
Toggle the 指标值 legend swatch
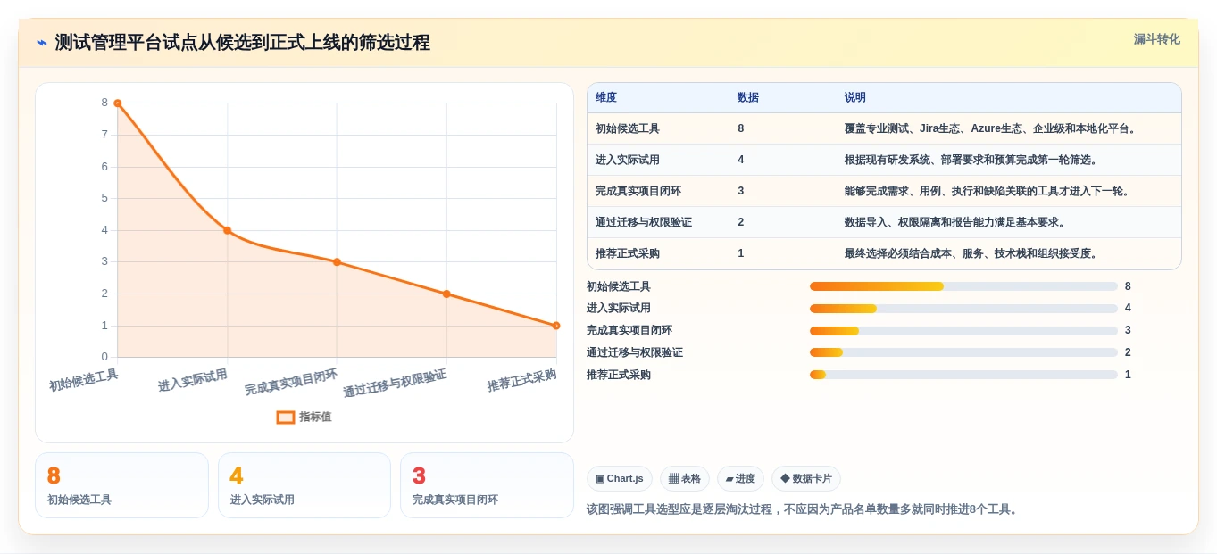pos(286,417)
